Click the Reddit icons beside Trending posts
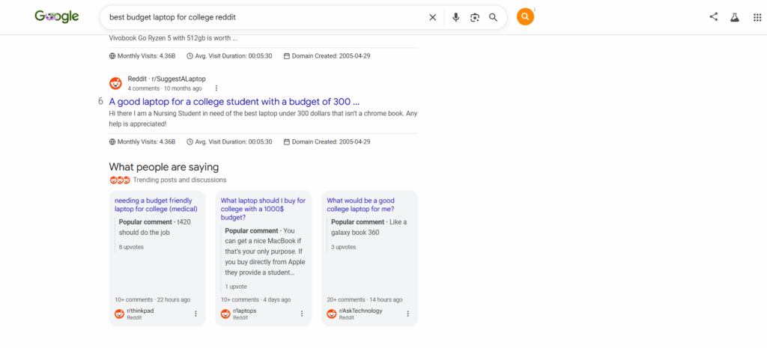This screenshot has height=348, width=767. [x=120, y=180]
